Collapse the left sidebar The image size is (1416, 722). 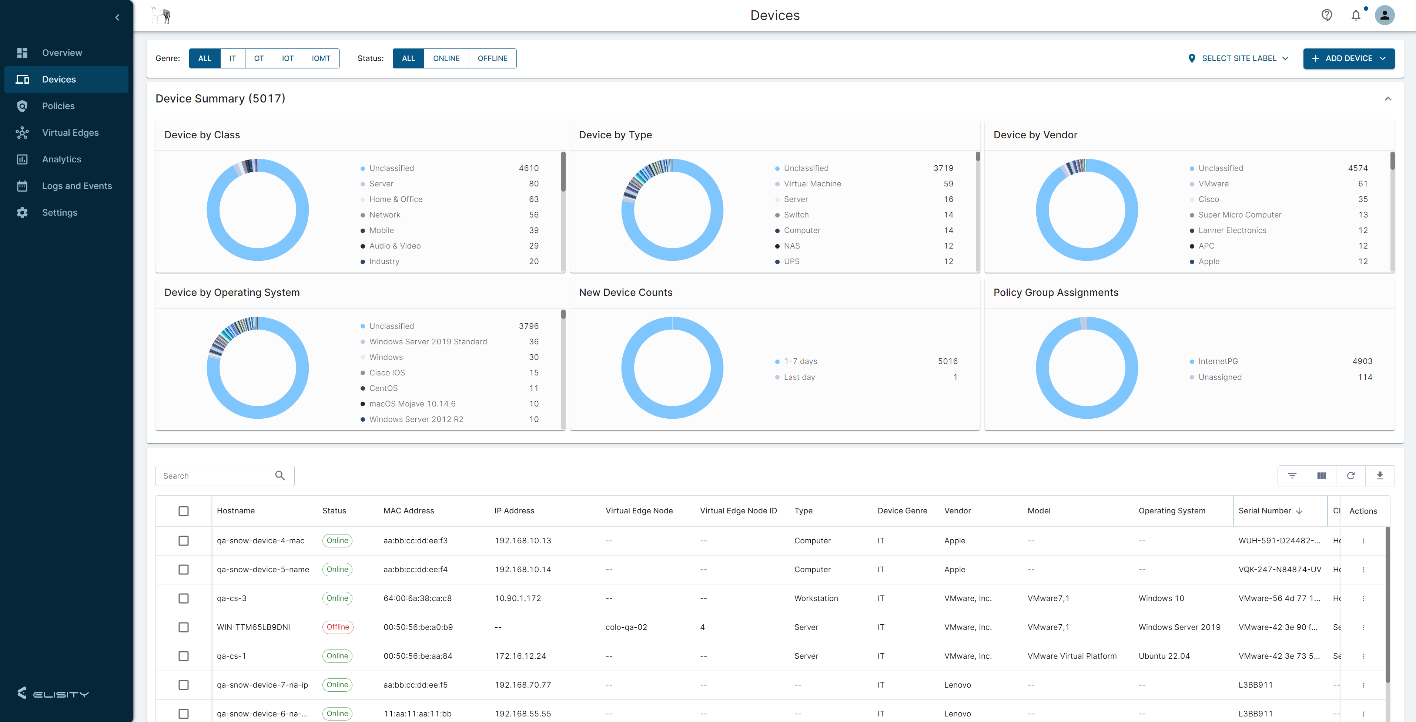117,18
